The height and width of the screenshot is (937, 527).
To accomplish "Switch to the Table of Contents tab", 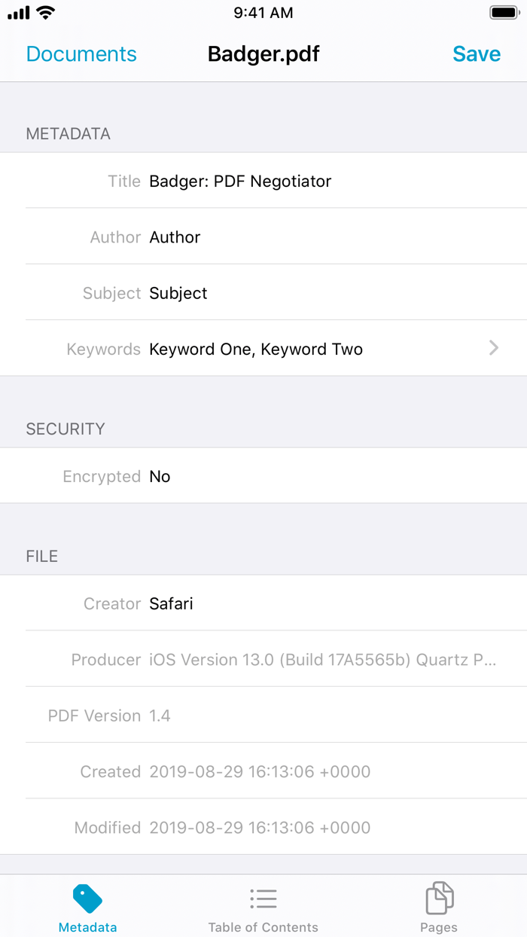I will (263, 927).
